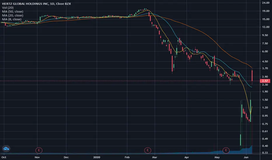This screenshot has height=160, width=272.
Task: Select the MA (50, close) indicator label
Action: coord(13,12)
